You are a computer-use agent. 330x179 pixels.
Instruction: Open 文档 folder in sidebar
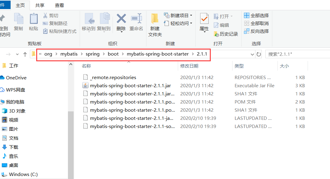click(10, 138)
